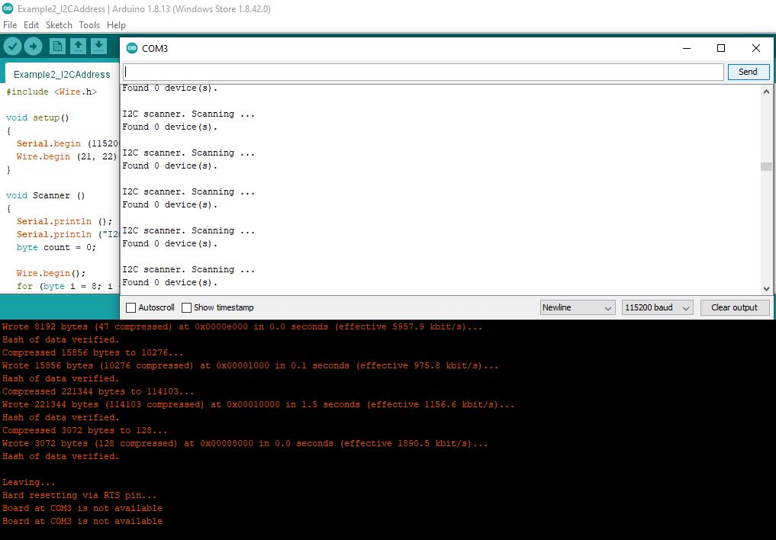Open the 115200 baud rate dropdown

coord(656,307)
